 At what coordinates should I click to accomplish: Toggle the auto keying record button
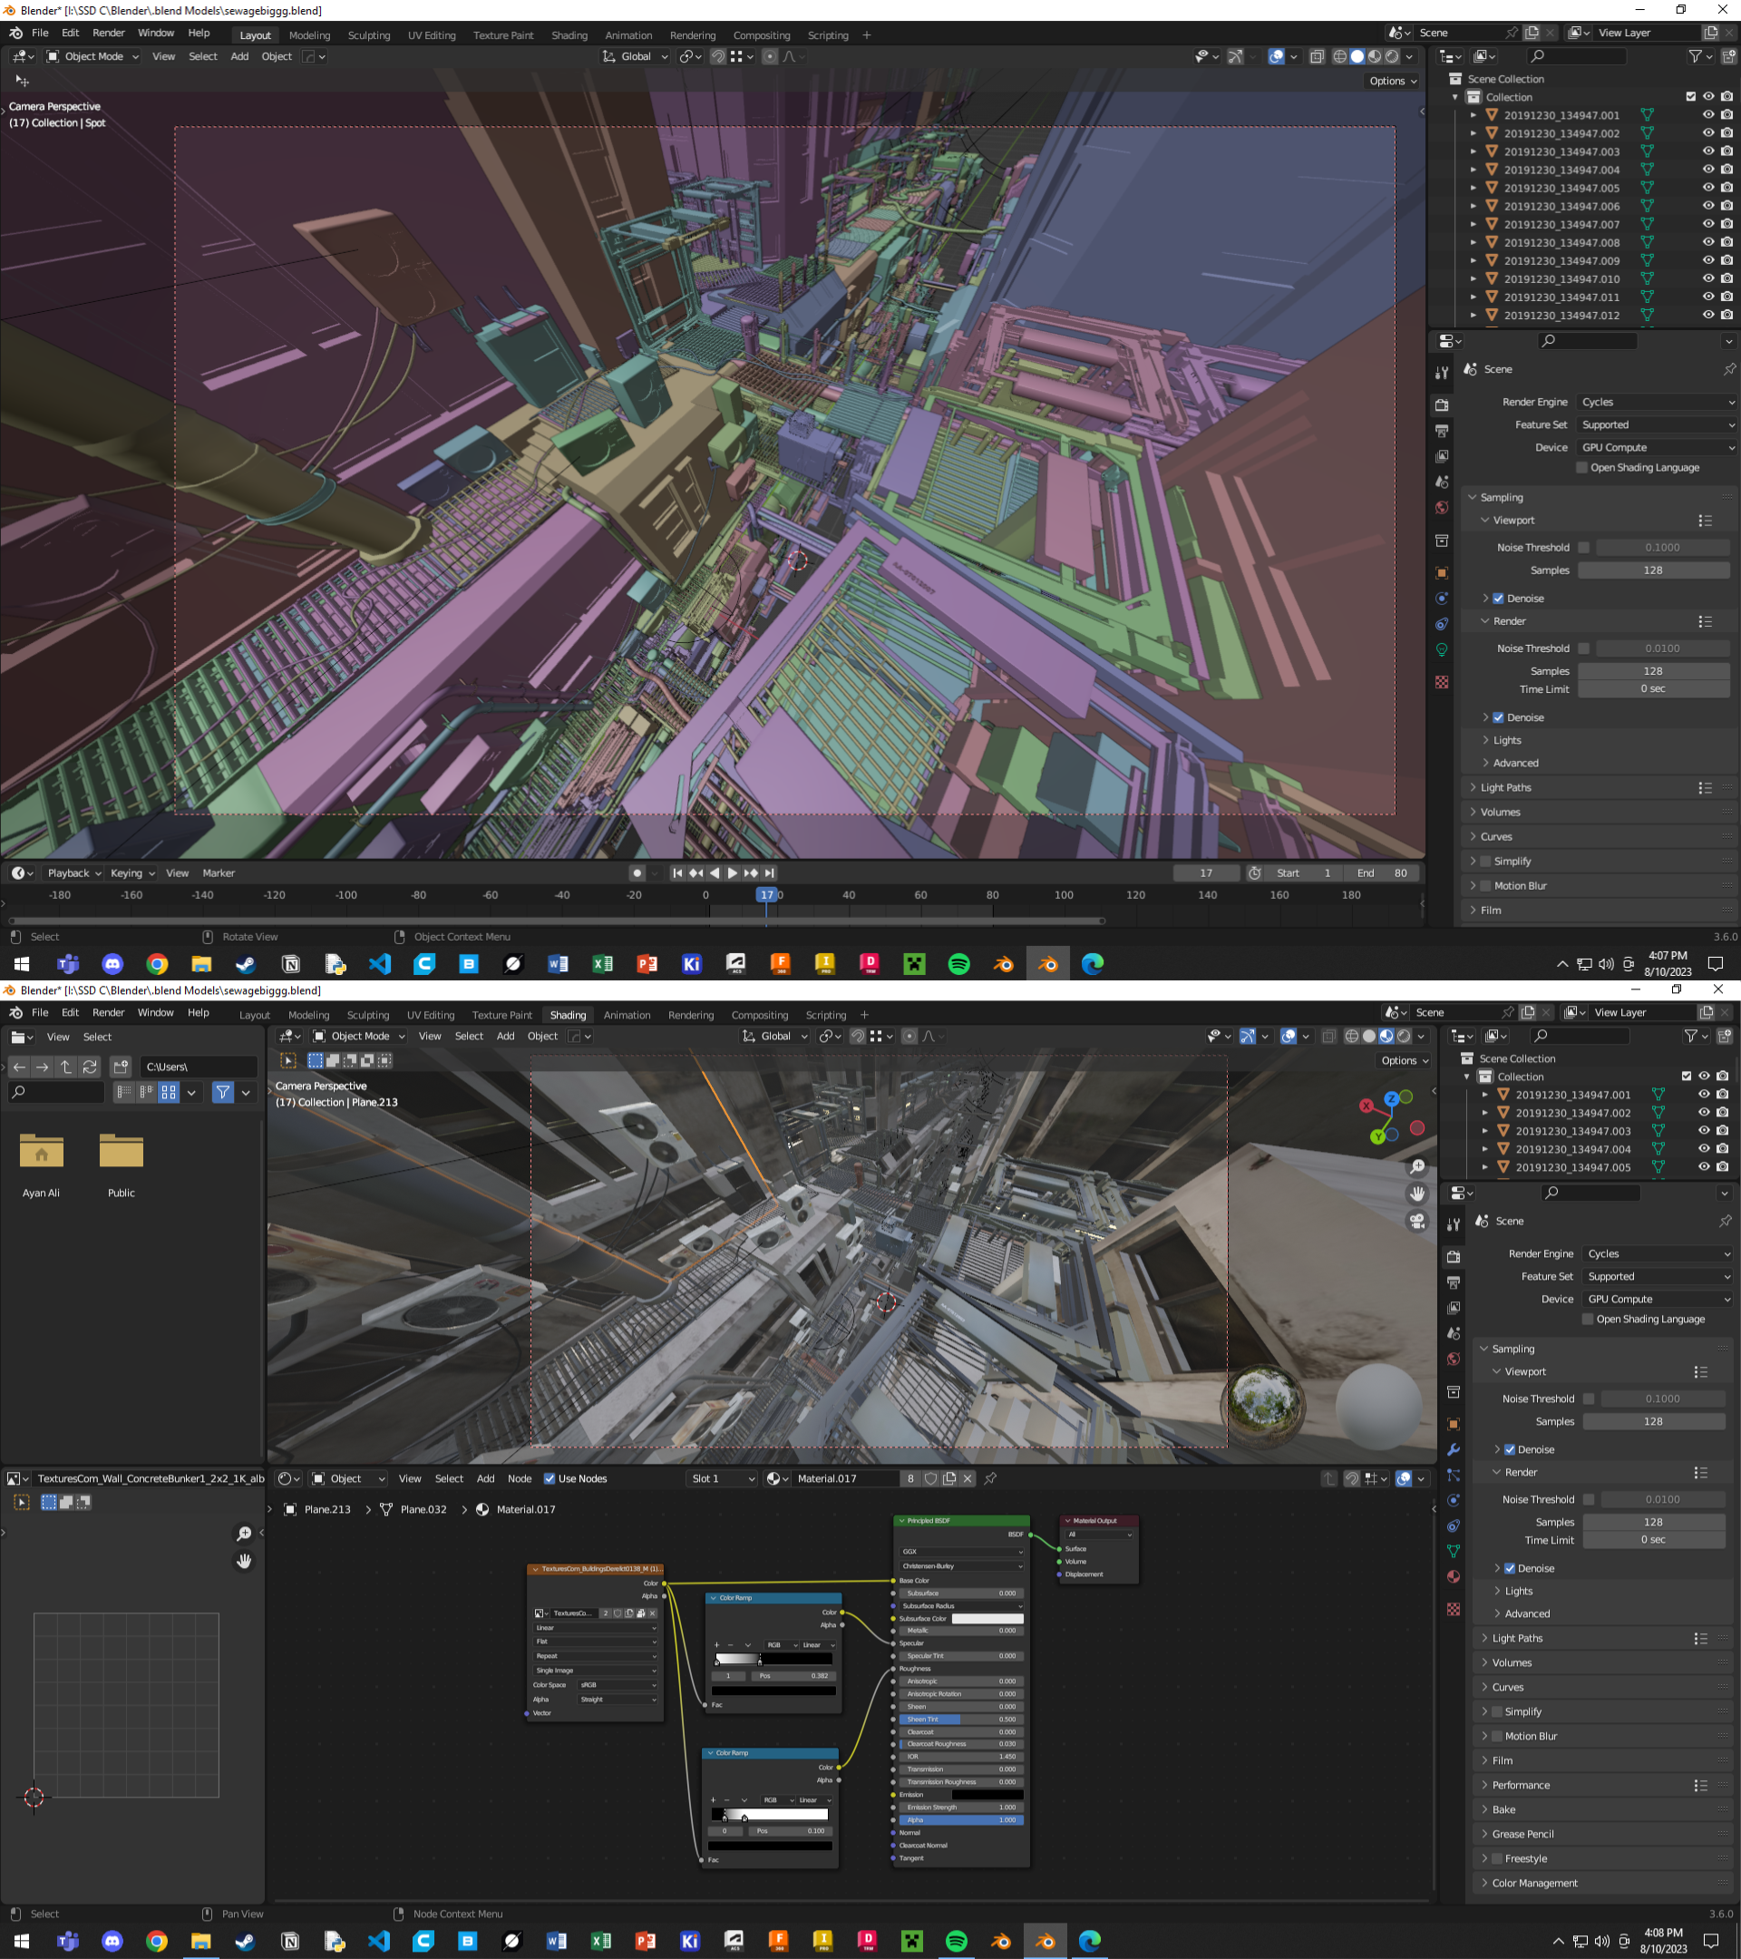pos(637,873)
